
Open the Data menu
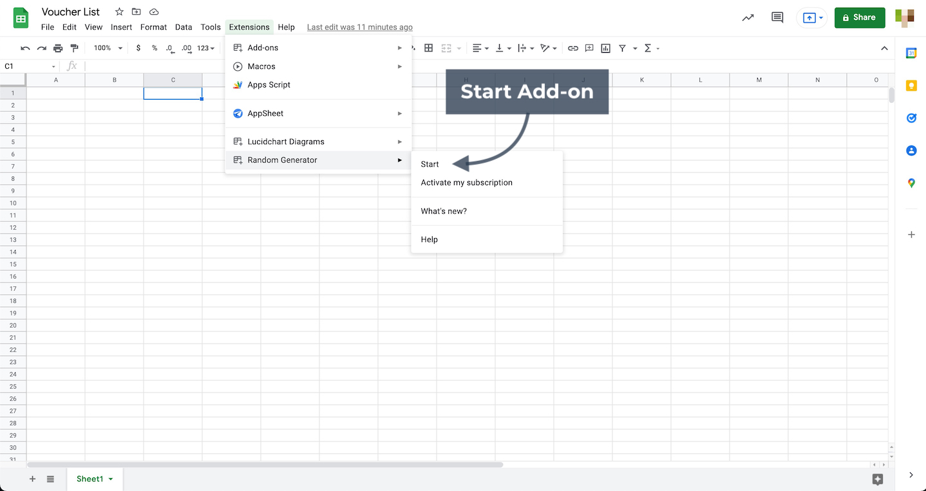tap(184, 27)
